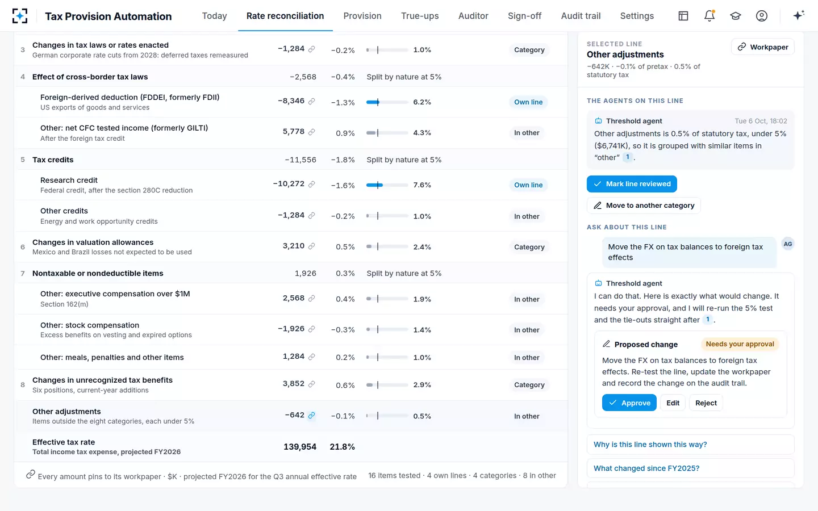Open the layout panel icon in header
Image resolution: width=818 pixels, height=511 pixels.
pyautogui.click(x=683, y=16)
